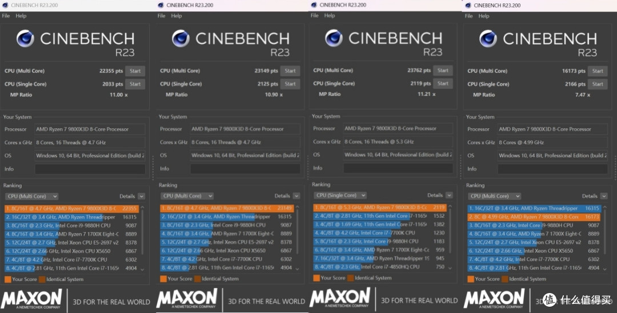This screenshot has width=617, height=313.
Task: Start single core test next to 2166 pts
Action: point(598,84)
